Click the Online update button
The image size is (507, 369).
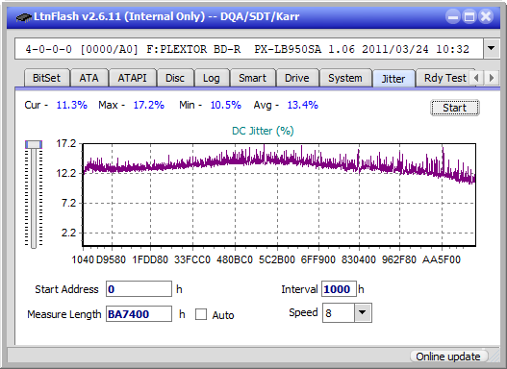point(448,357)
